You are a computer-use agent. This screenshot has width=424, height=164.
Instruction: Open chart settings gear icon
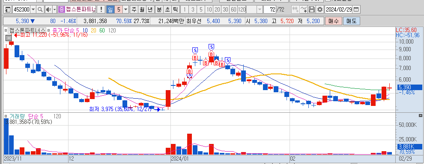click(x=320, y=10)
